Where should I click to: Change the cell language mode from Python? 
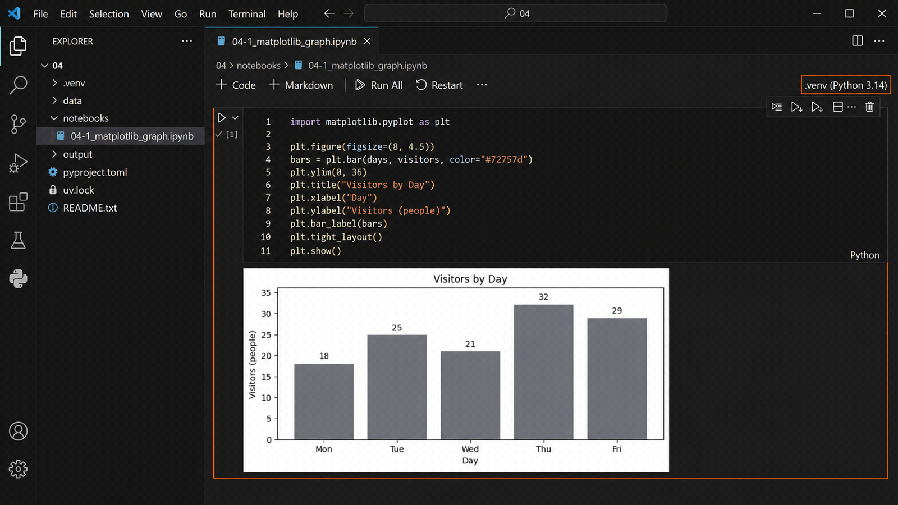[x=864, y=255]
